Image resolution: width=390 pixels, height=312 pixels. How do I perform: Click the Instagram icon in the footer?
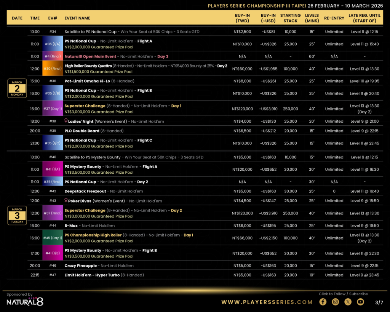coord(335,302)
